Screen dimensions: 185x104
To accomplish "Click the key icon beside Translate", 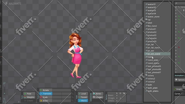I will 73,94.
